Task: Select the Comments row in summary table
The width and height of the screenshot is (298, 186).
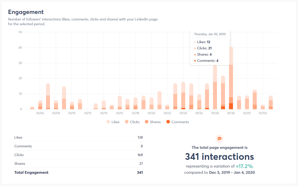Action: click(78, 146)
